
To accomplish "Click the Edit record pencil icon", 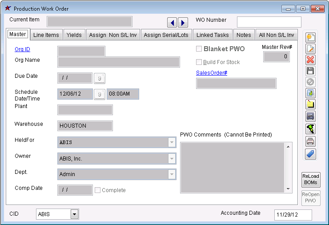I will 311,49.
